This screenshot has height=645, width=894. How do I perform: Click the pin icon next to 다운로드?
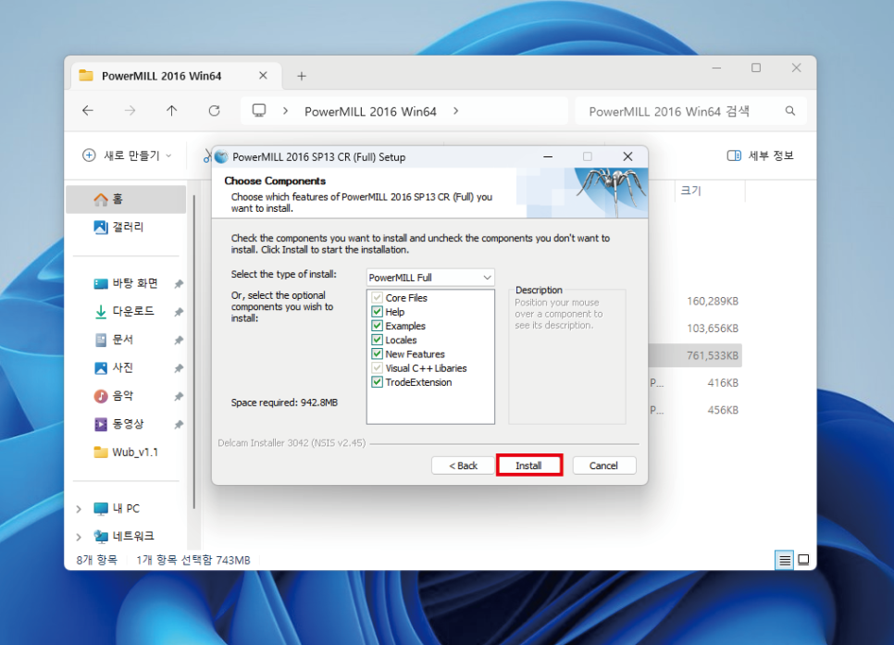click(x=179, y=312)
